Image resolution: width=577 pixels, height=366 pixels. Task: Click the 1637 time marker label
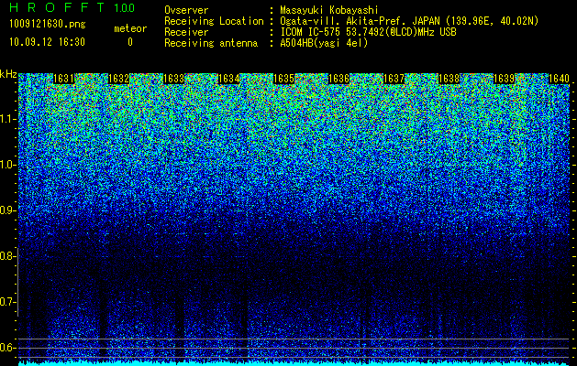(x=394, y=79)
